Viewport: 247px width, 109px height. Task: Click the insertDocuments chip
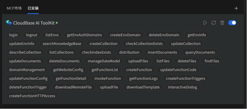pyautogui.click(x=162, y=52)
